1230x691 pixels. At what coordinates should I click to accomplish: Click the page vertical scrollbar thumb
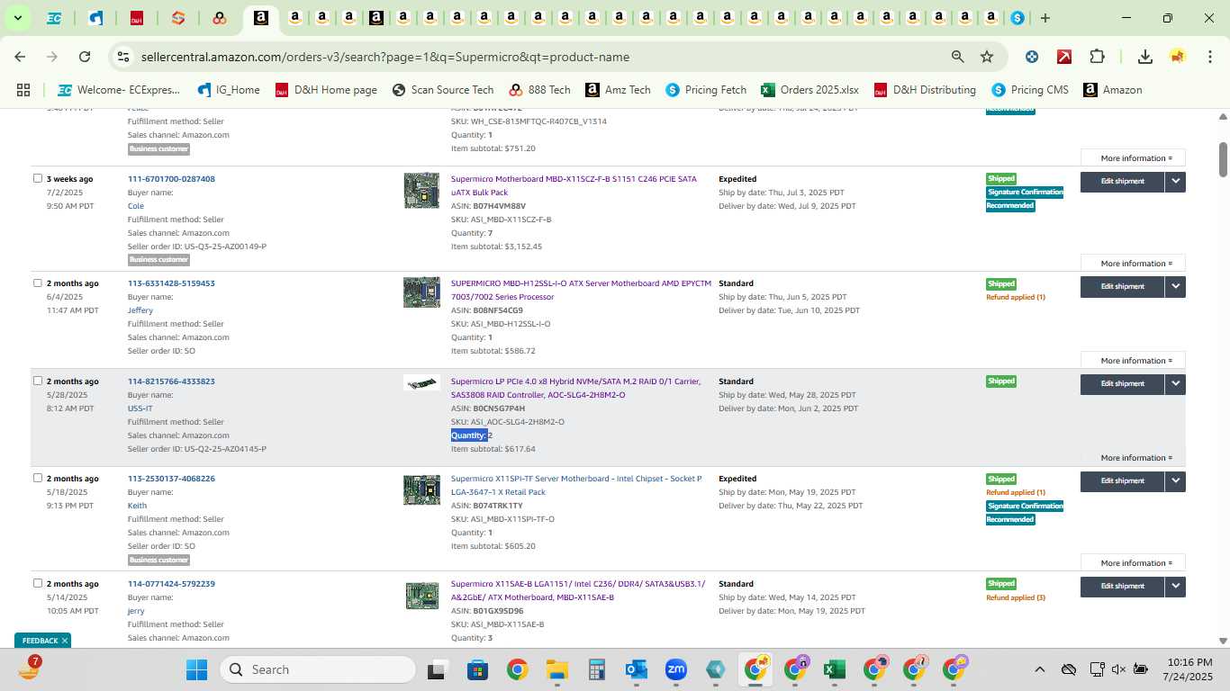1223,159
